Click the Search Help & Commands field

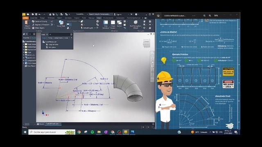(x=101, y=14)
